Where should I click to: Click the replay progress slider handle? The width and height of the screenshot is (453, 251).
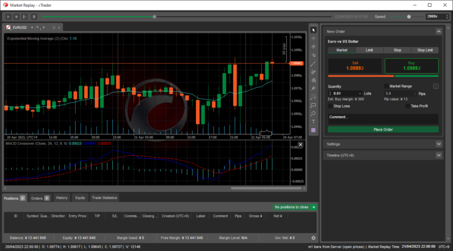(155, 17)
